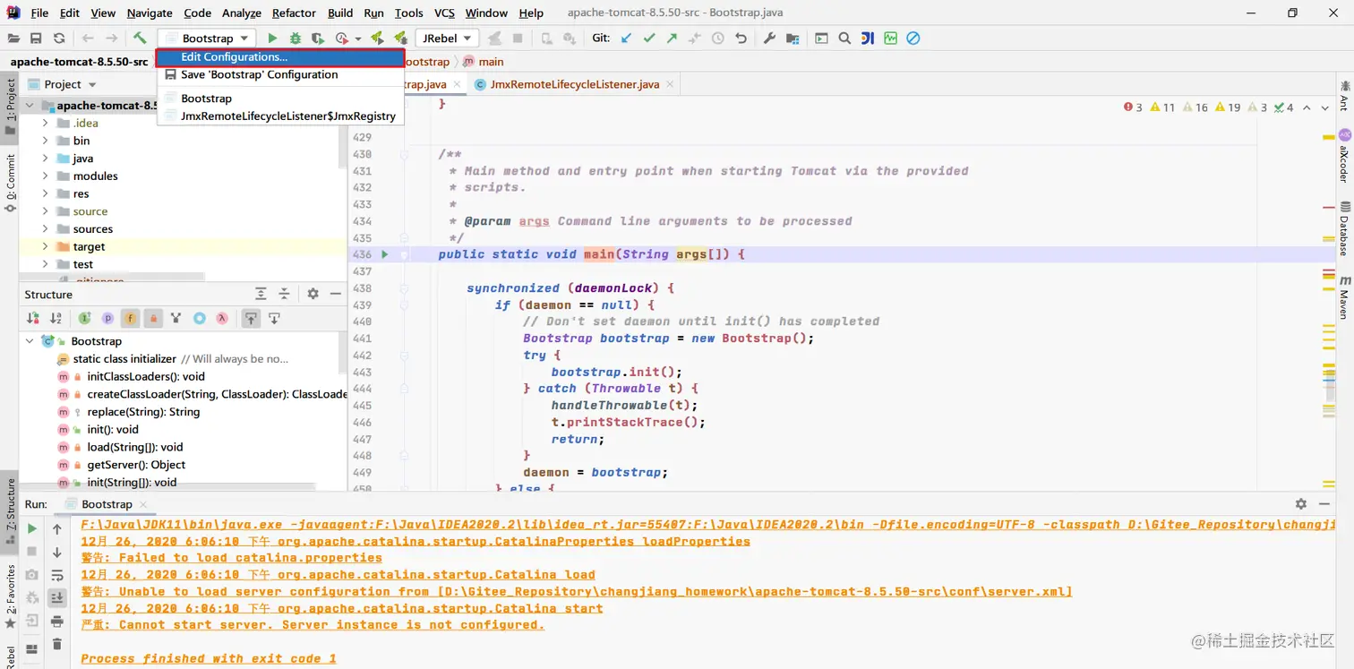Open the Bootstrap run configuration dropdown

207,39
